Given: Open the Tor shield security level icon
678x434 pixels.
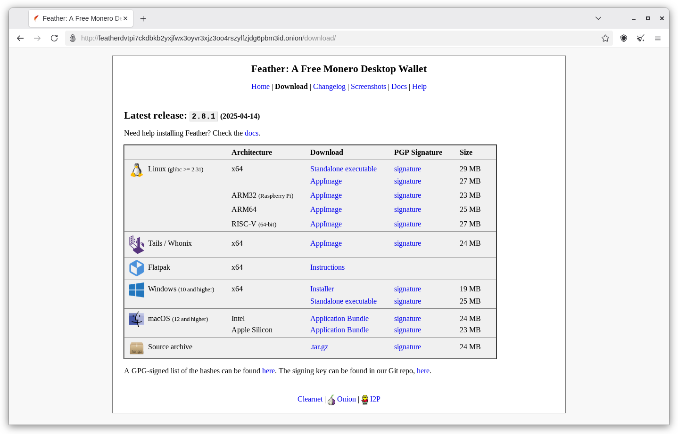Looking at the screenshot, I should 624,38.
